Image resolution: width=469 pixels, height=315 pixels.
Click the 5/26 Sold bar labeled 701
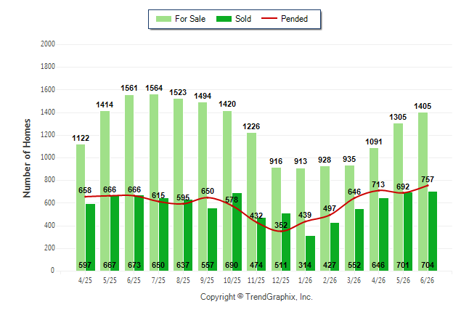coord(408,232)
